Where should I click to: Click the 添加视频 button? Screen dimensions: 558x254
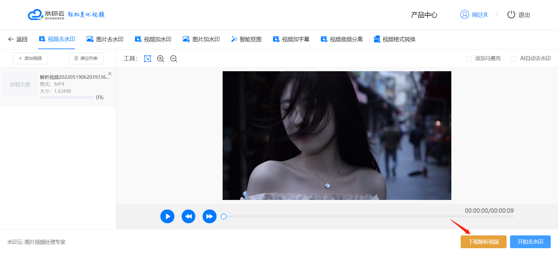[x=30, y=58]
